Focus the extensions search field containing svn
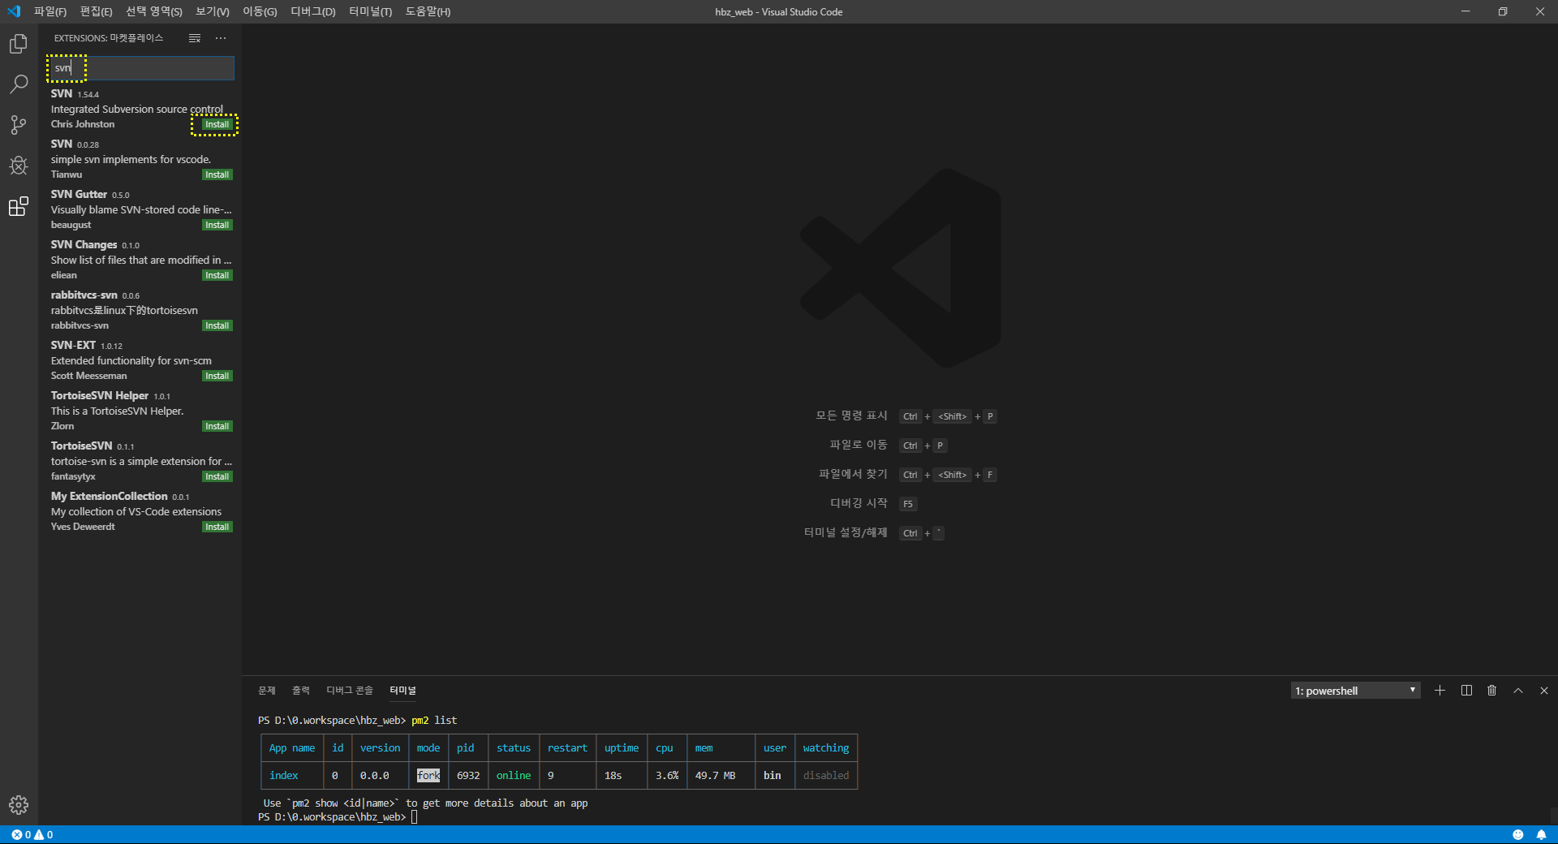Image resolution: width=1558 pixels, height=844 pixels. (142, 68)
